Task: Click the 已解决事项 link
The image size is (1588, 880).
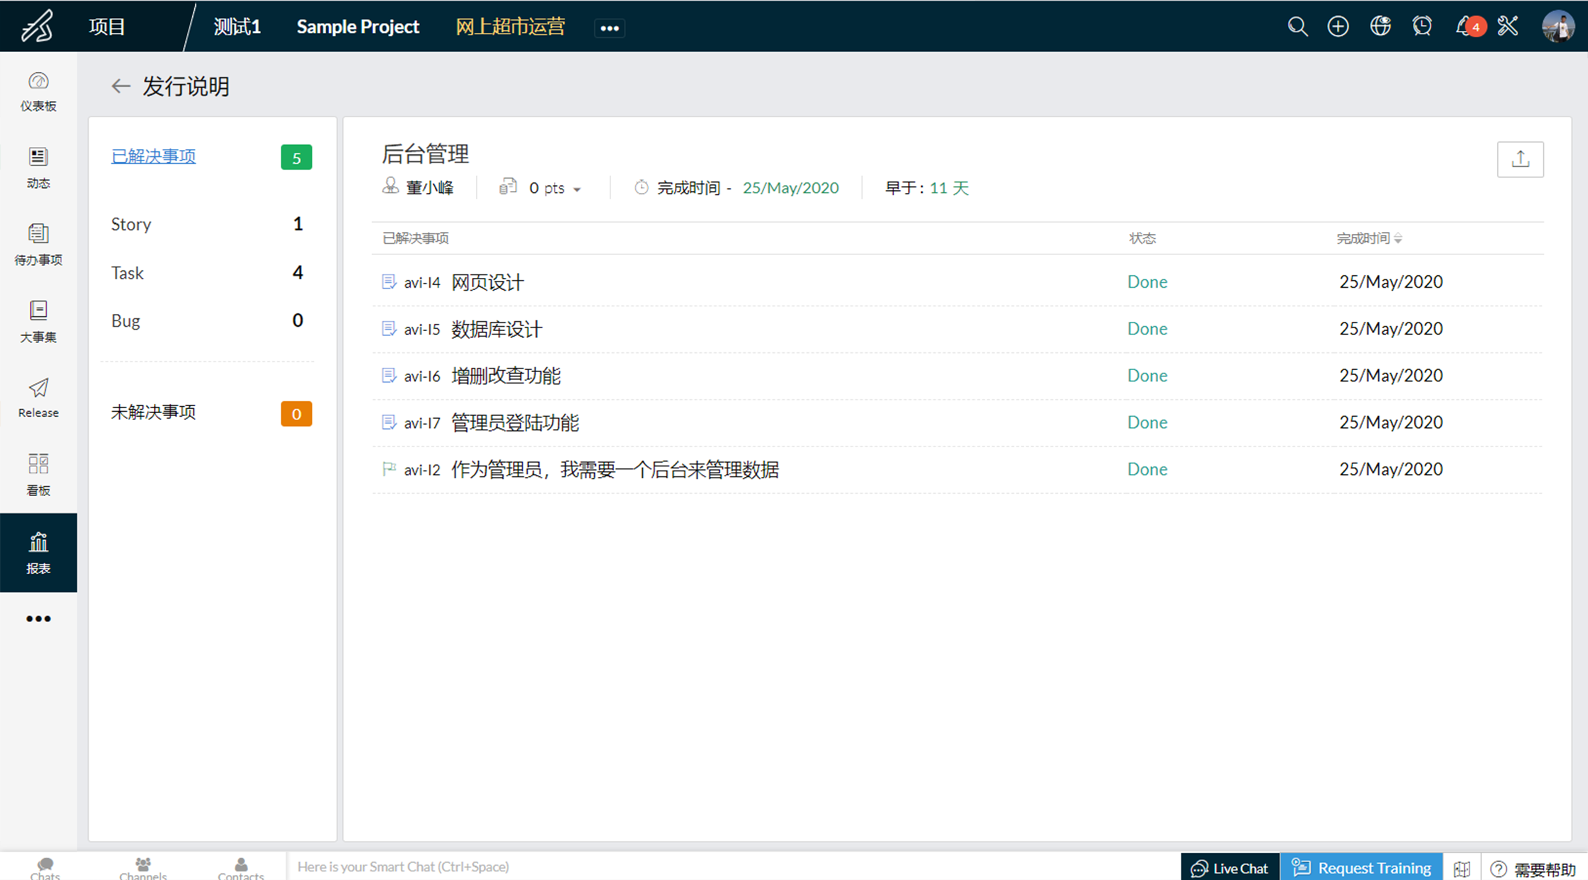Action: click(x=153, y=156)
